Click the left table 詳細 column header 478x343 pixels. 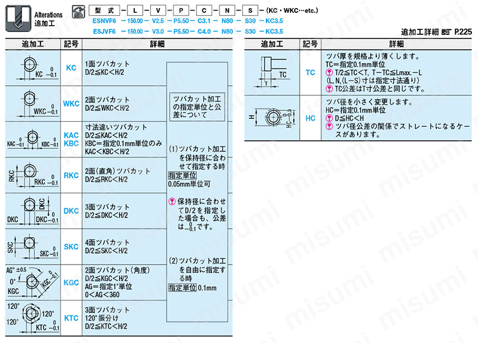pyautogui.click(x=157, y=44)
